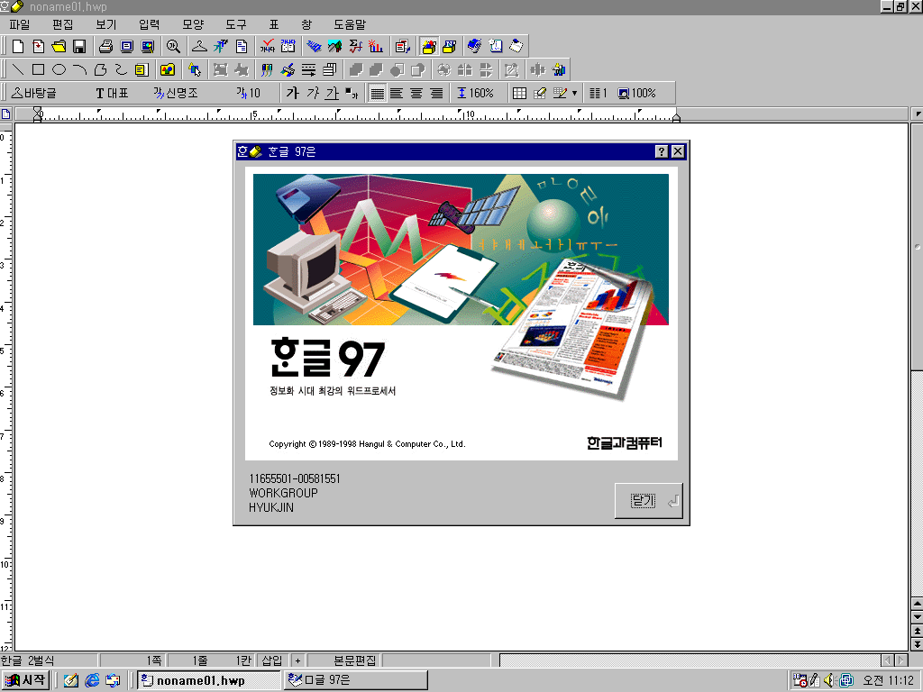Expand the arrow at the ruler's right end
Image resolution: width=923 pixels, height=692 pixels.
click(x=918, y=114)
